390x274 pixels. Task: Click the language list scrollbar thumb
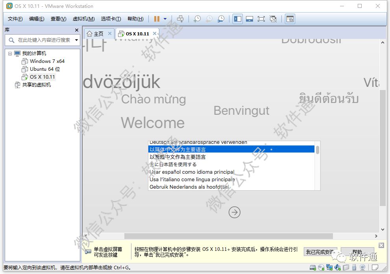317,150
